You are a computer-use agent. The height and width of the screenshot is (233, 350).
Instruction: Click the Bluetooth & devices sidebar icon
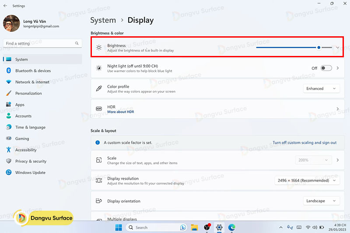[x=8, y=71]
